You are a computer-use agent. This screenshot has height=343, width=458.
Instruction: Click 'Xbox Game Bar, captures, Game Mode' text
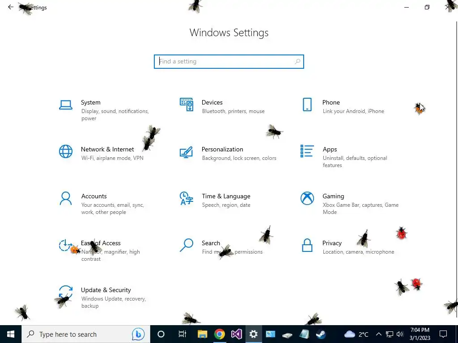click(x=360, y=209)
